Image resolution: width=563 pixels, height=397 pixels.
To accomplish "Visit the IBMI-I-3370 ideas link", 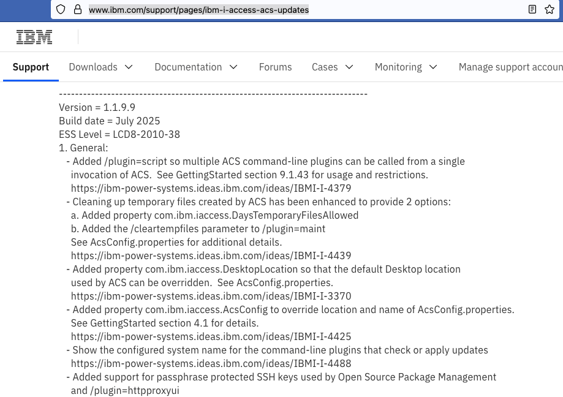I will (x=211, y=297).
